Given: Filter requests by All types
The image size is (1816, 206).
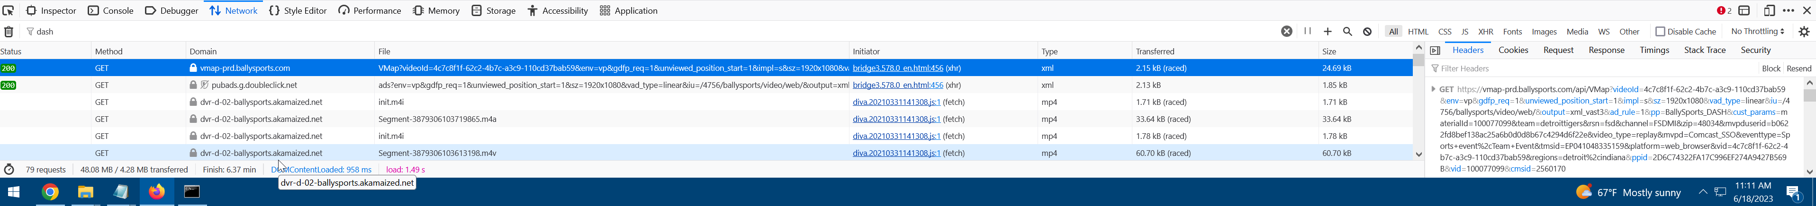Looking at the screenshot, I should [1393, 32].
